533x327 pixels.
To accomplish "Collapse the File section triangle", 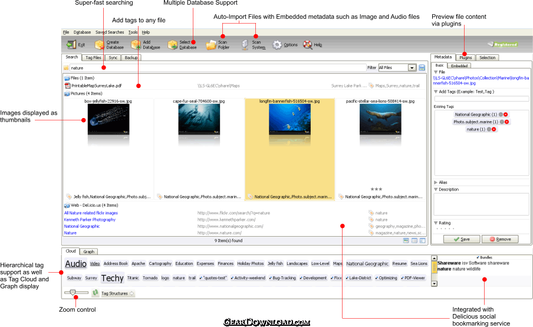I will pyautogui.click(x=436, y=72).
